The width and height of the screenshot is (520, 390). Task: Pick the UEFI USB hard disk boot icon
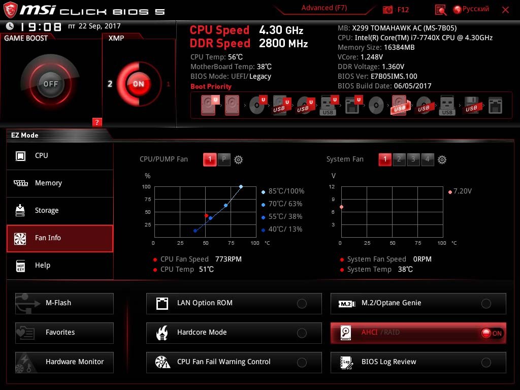pyautogui.click(x=281, y=105)
